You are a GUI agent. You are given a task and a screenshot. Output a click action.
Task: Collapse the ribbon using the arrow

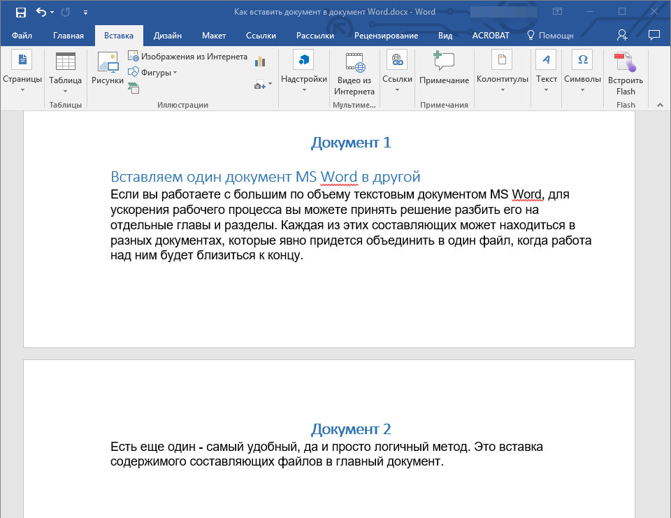pos(658,104)
